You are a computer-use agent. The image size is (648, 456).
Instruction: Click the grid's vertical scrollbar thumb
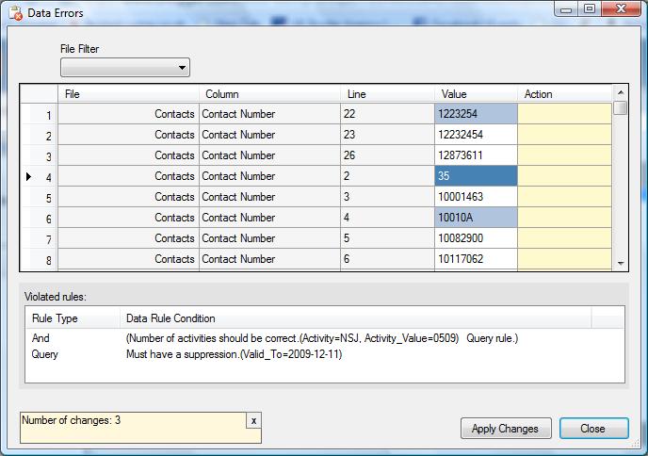pyautogui.click(x=621, y=108)
